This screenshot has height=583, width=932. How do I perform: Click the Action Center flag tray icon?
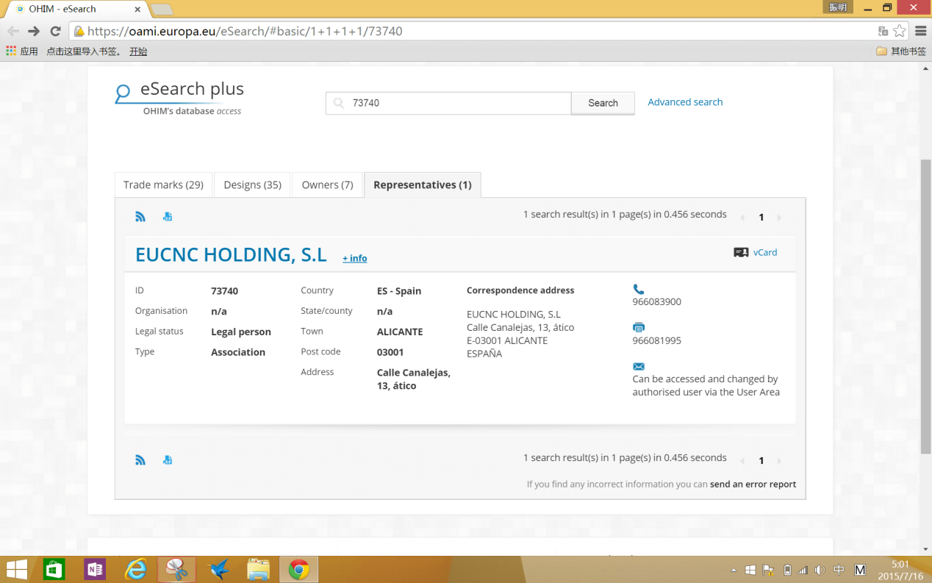(x=768, y=570)
